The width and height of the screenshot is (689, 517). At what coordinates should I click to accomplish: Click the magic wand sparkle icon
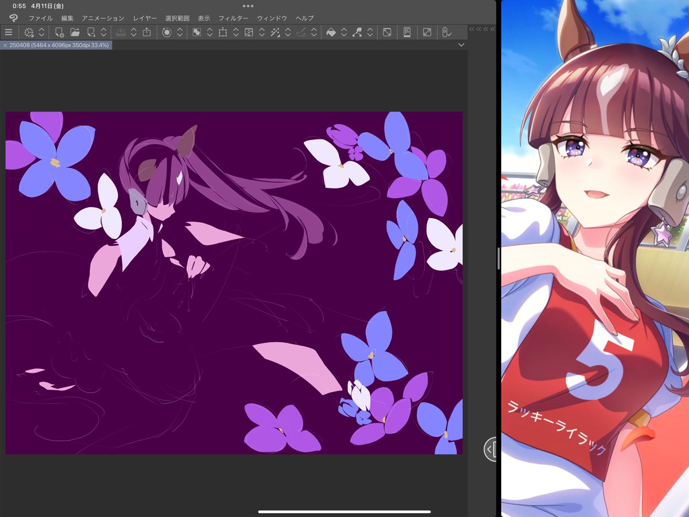pyautogui.click(x=275, y=32)
